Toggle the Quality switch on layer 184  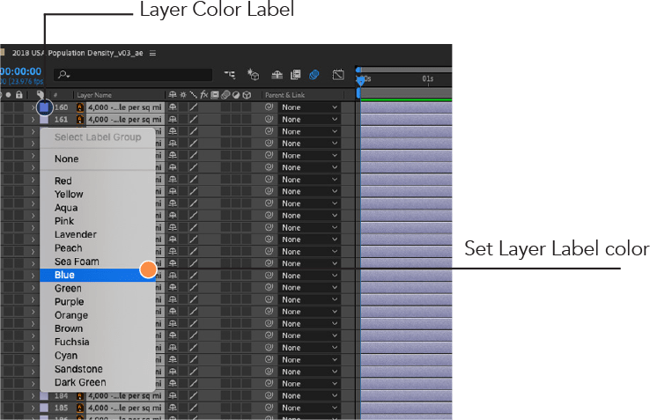tap(194, 395)
